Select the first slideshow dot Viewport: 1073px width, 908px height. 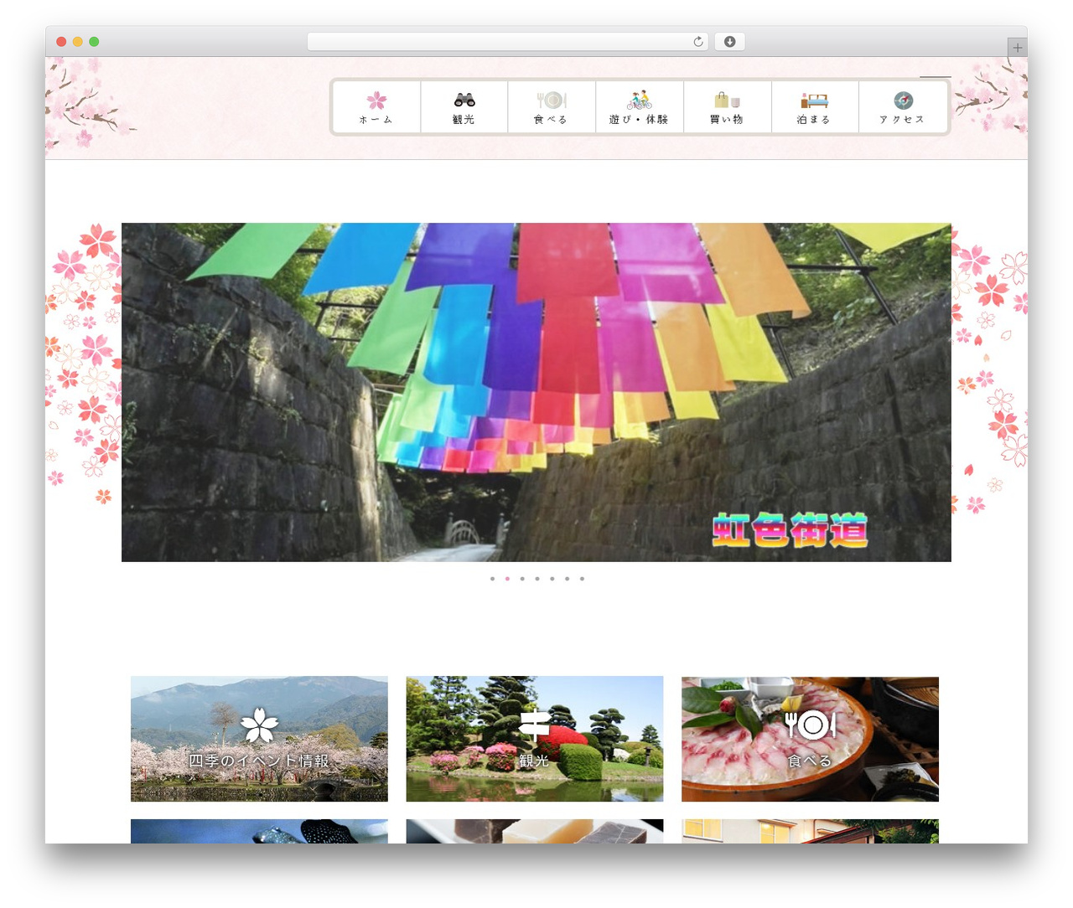pos(492,579)
